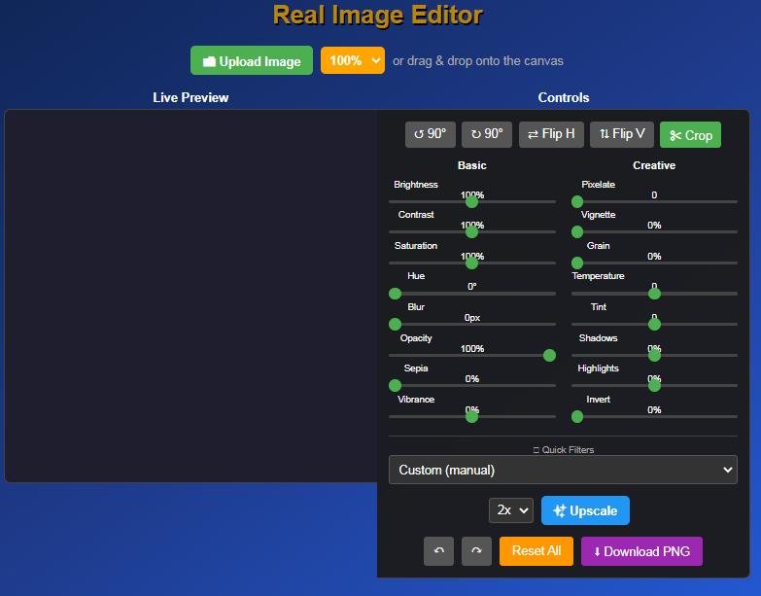Click the Upscale button

(585, 510)
